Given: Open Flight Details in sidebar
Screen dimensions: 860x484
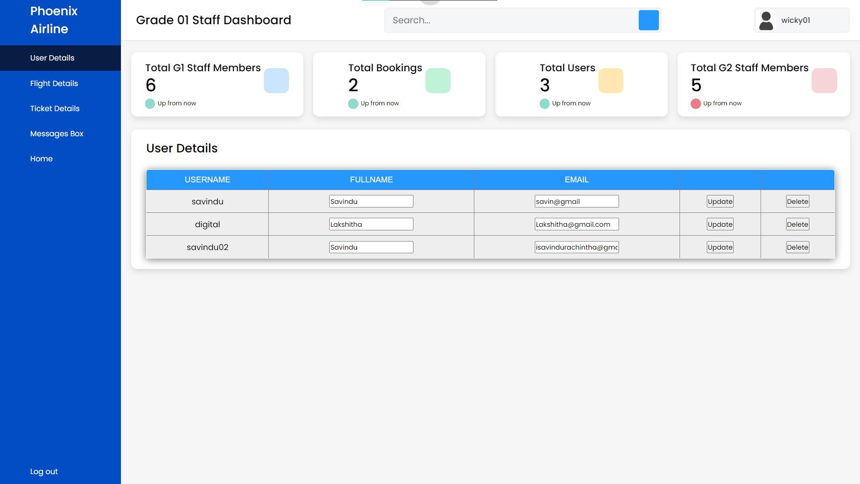Looking at the screenshot, I should point(54,83).
